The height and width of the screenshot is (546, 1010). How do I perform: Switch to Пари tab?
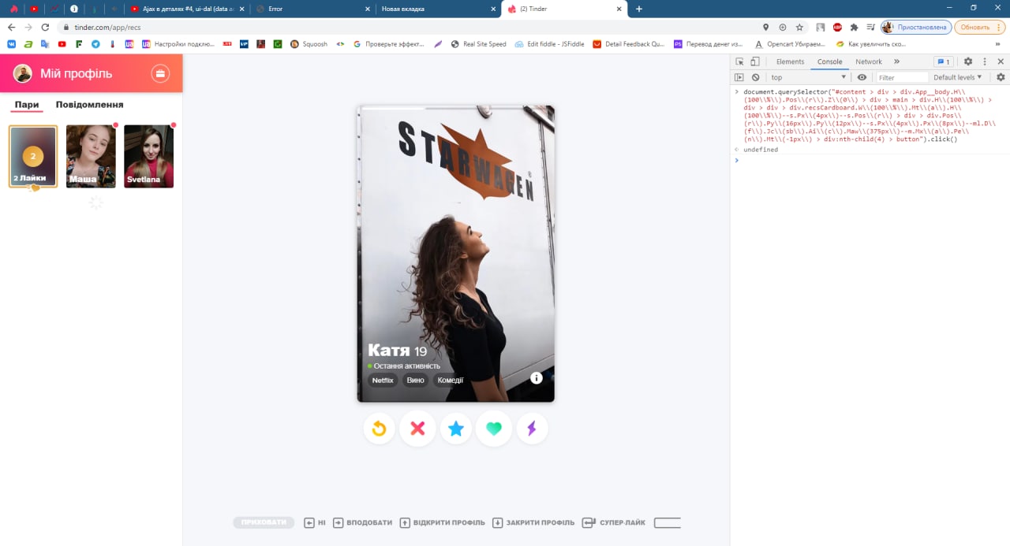click(27, 104)
